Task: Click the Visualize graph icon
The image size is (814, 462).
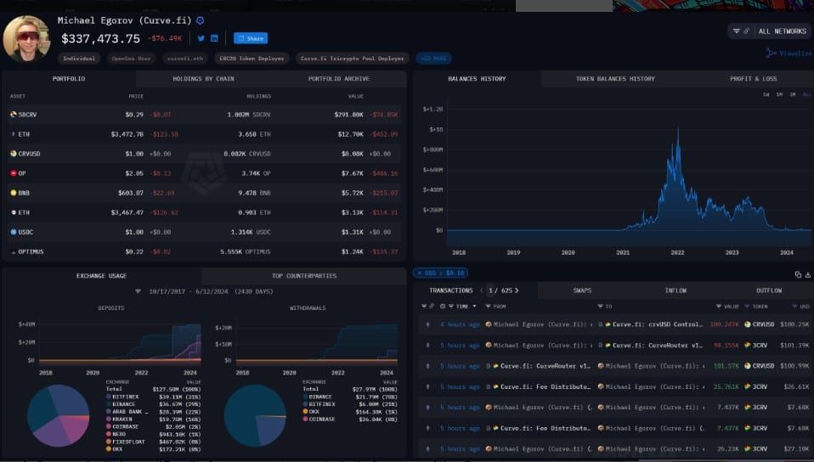Action: pos(771,53)
